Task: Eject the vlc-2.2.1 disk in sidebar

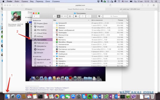Action: point(50,63)
